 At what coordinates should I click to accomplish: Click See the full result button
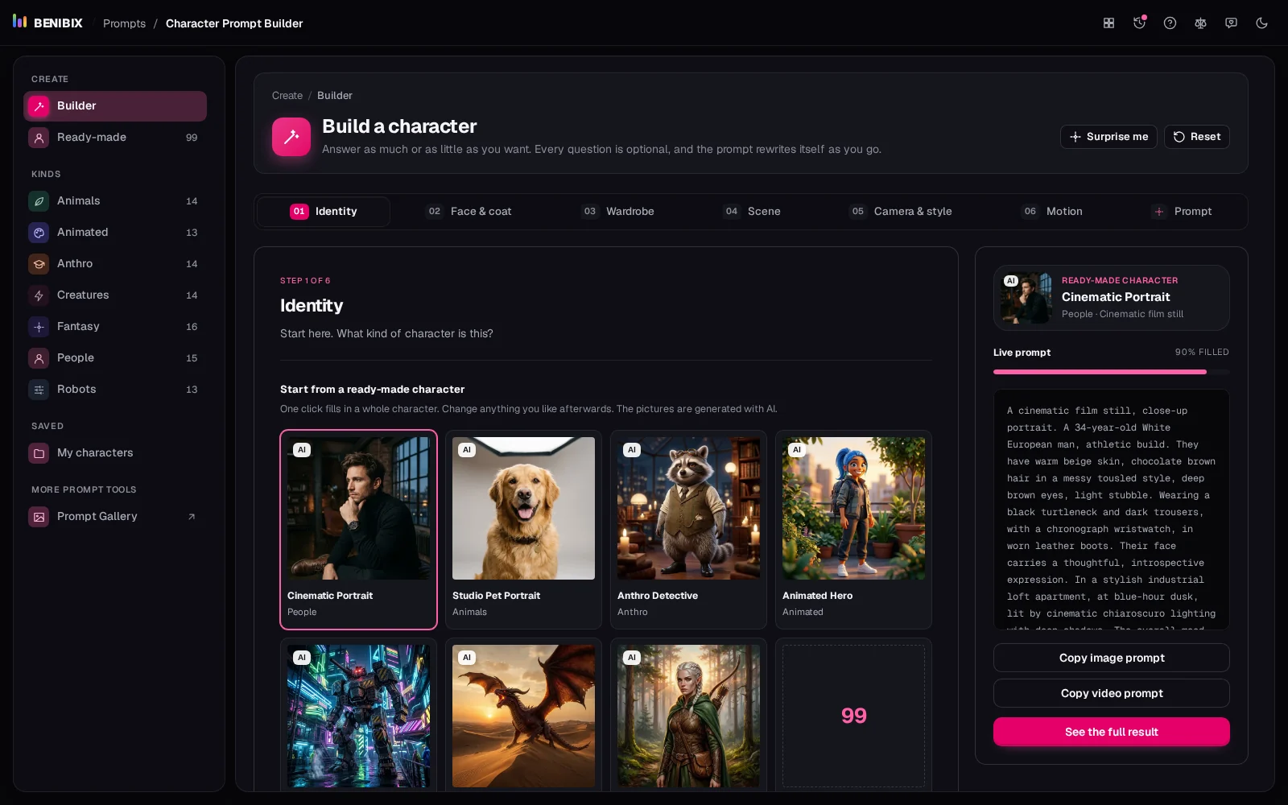click(1112, 732)
